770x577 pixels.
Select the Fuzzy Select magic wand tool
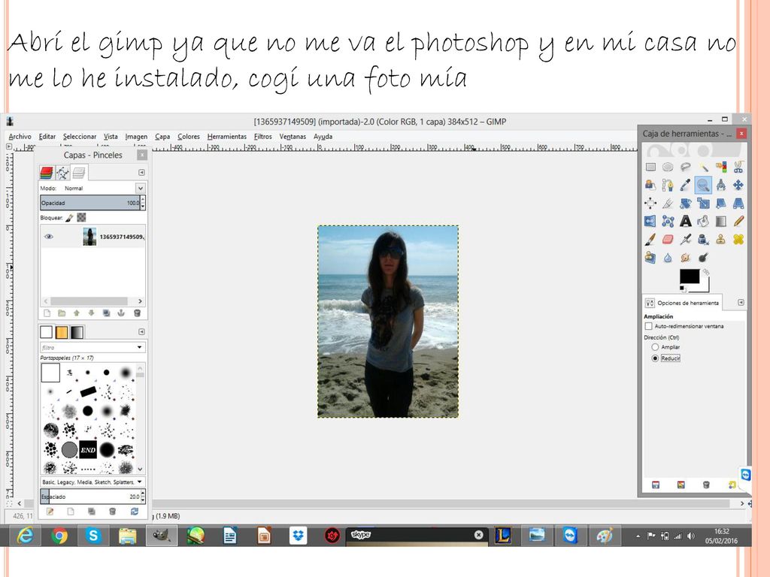pos(703,168)
